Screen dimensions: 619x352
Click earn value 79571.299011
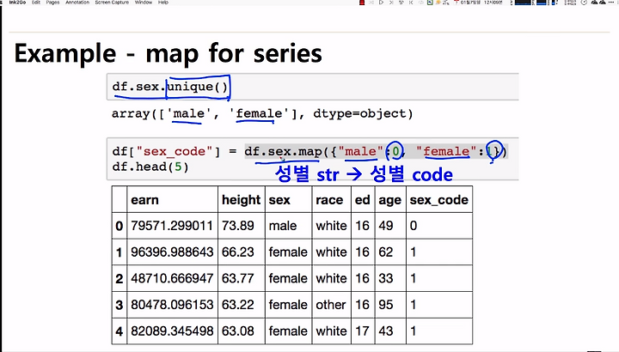click(x=172, y=226)
